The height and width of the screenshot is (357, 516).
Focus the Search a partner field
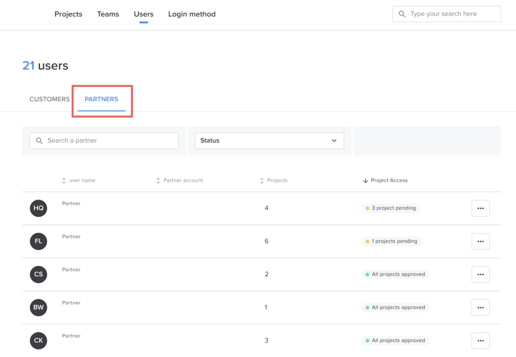coord(104,140)
